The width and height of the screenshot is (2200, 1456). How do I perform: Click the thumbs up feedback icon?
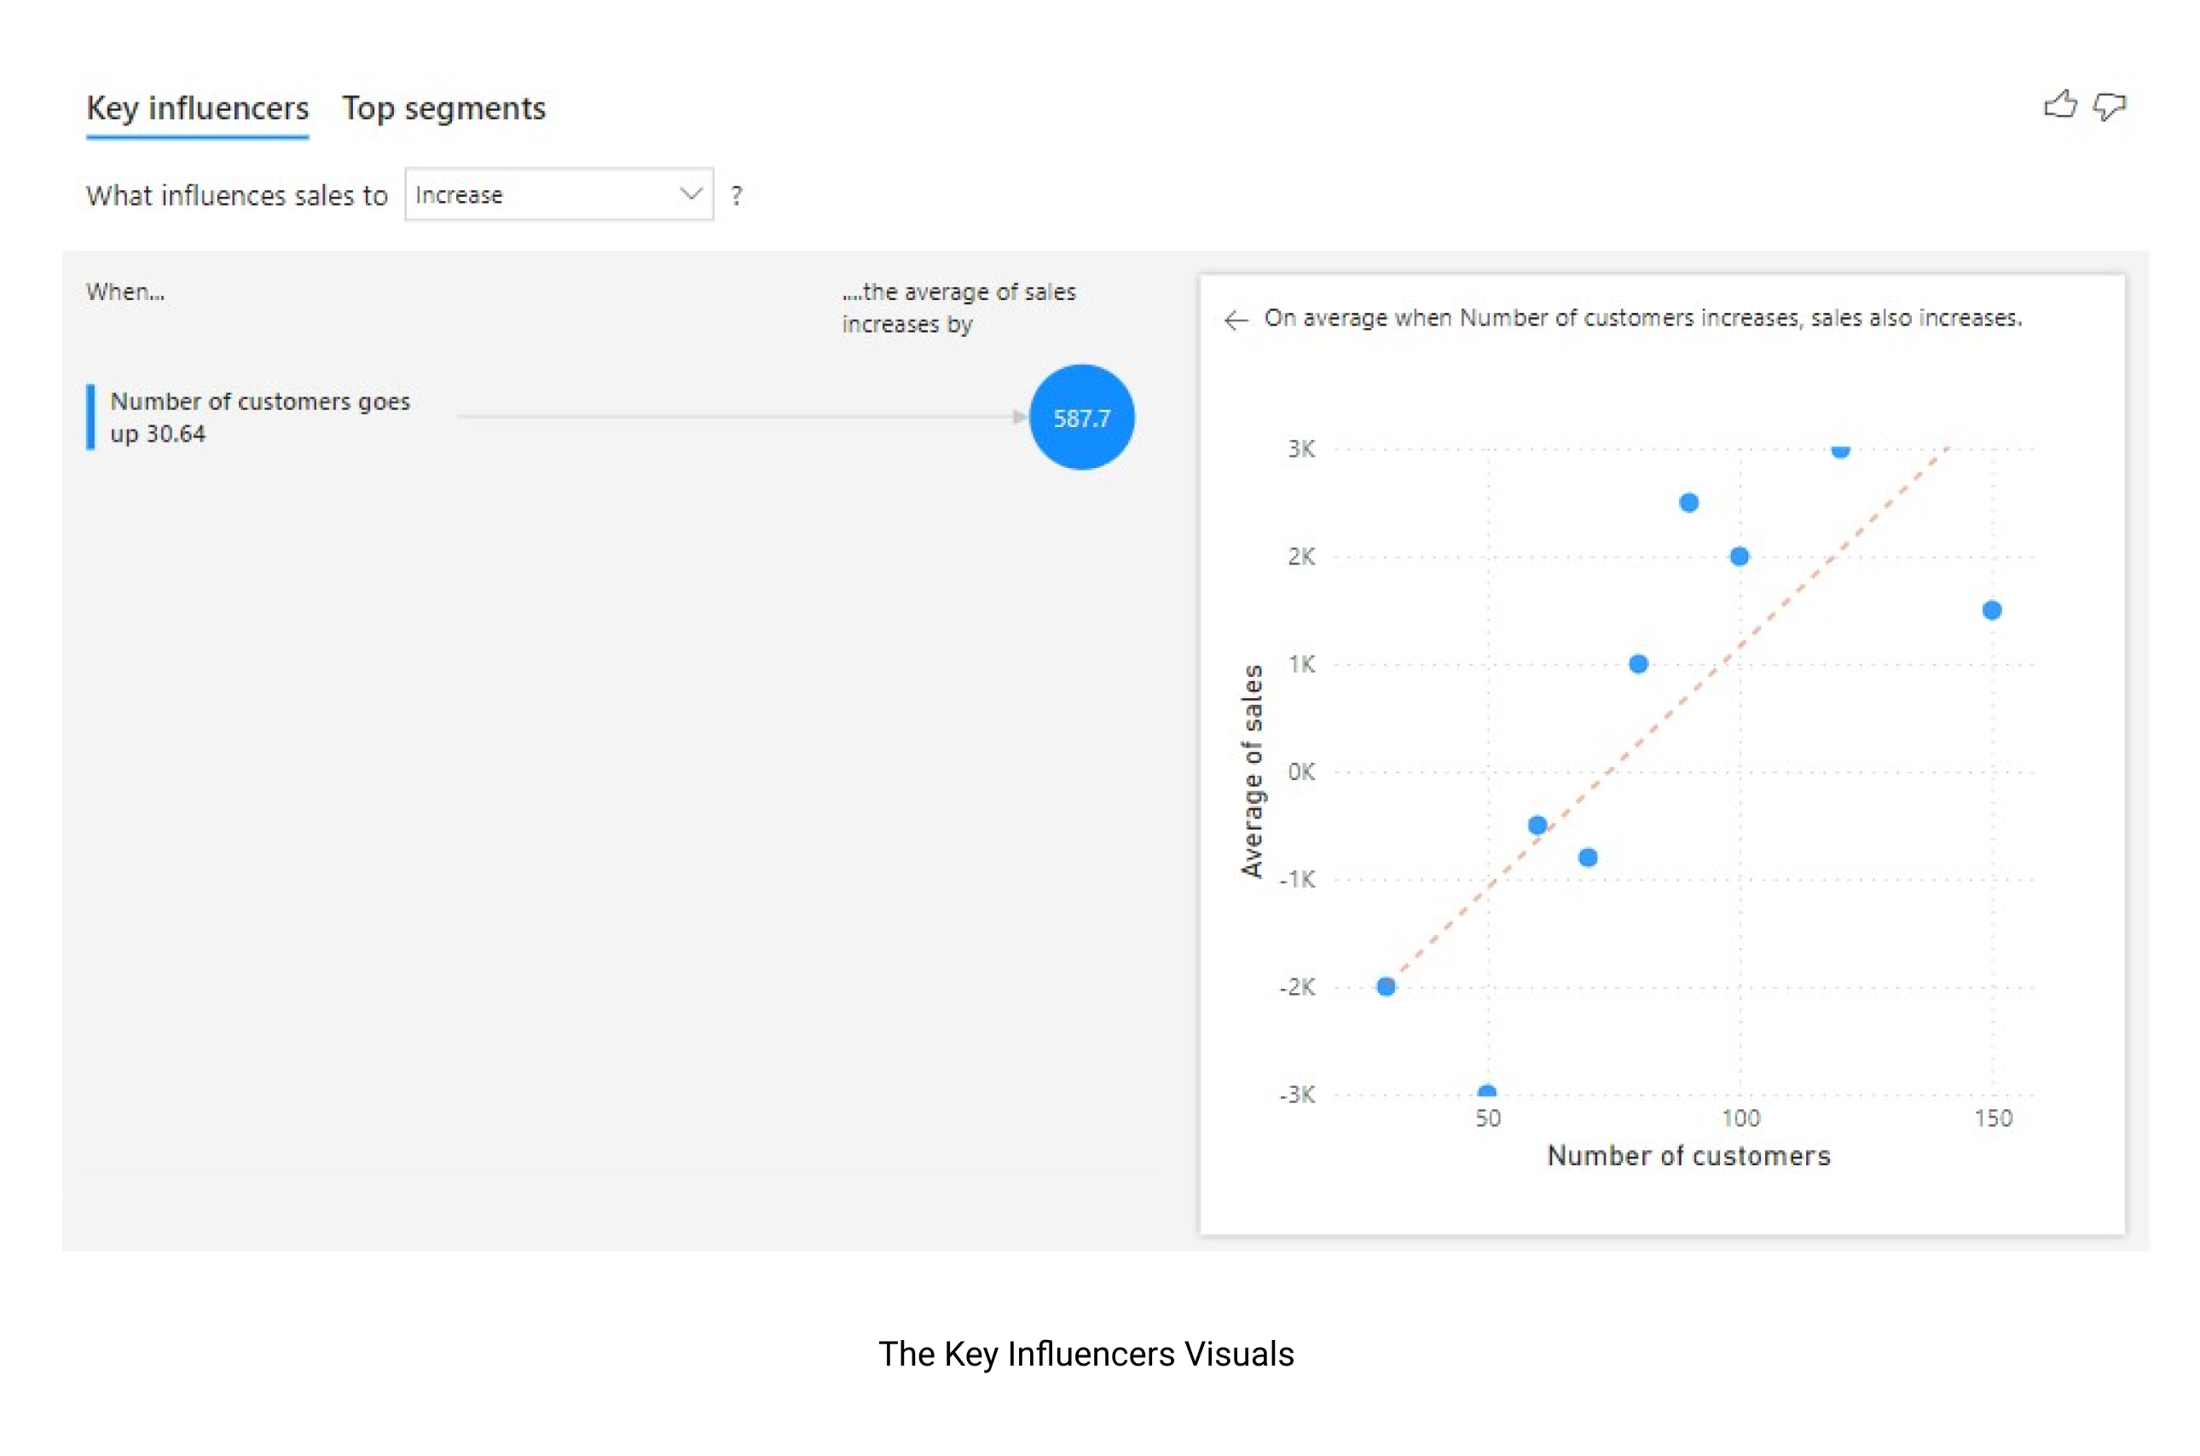pos(2058,105)
